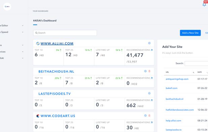Open the WWW.CODEART.US site card
Screen dimensions: 208x132
[x=58, y=116]
